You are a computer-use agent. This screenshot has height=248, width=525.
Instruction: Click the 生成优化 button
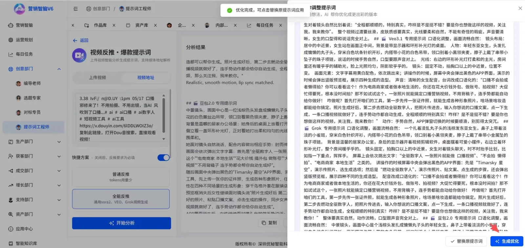click(x=507, y=241)
